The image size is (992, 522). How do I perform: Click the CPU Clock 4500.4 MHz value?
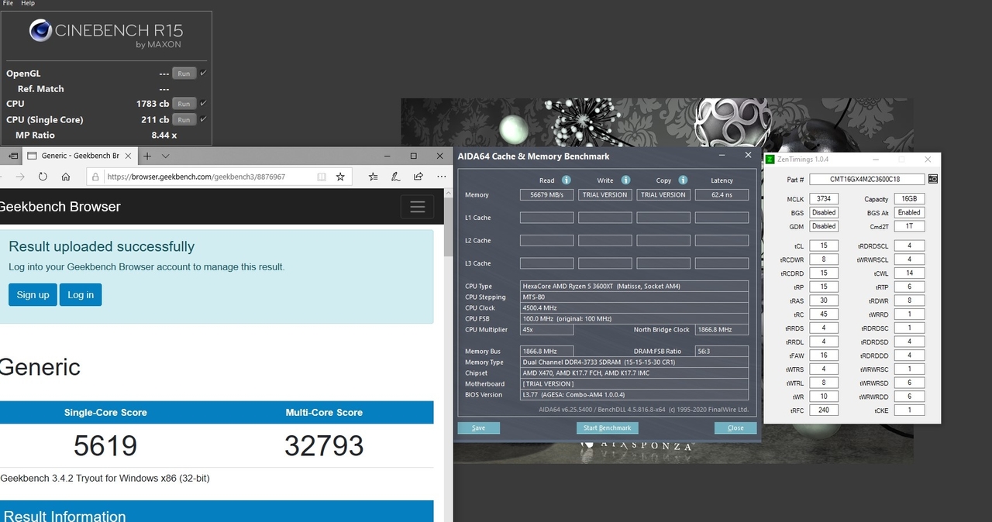(634, 307)
